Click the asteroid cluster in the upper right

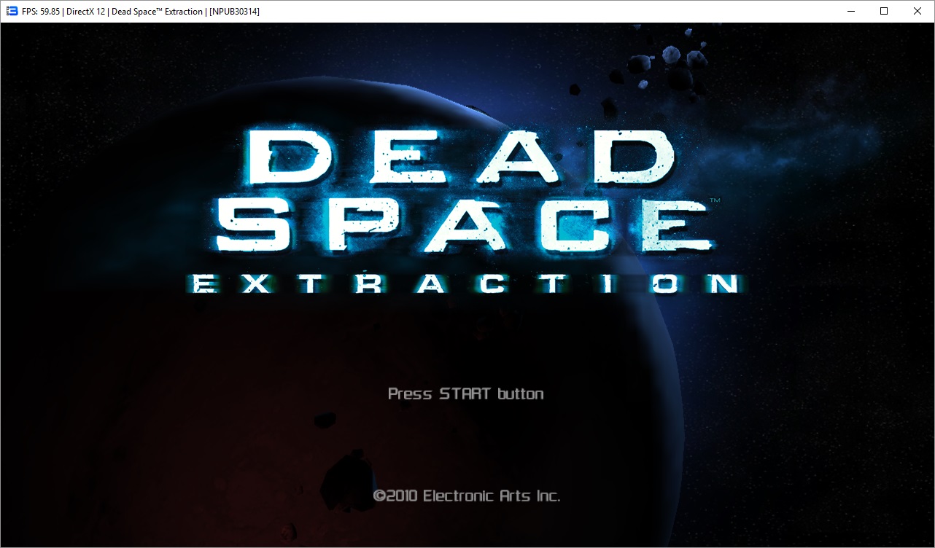click(x=672, y=61)
